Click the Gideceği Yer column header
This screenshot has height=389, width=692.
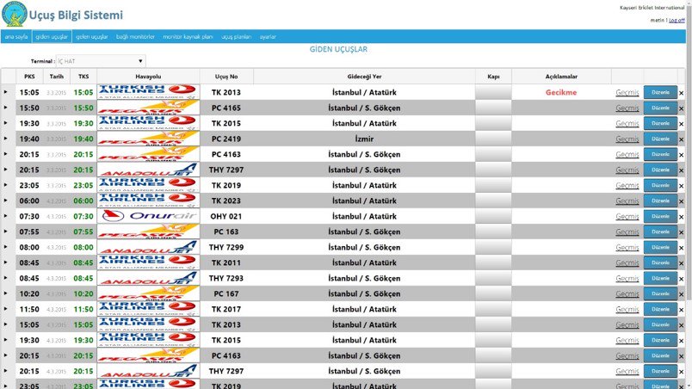364,77
